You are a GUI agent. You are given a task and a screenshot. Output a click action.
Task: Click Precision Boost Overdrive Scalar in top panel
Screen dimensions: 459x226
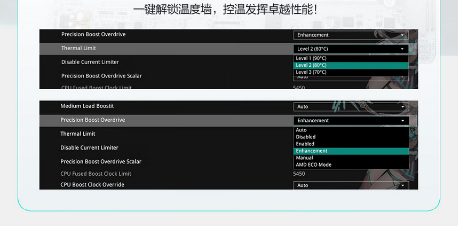pyautogui.click(x=101, y=76)
